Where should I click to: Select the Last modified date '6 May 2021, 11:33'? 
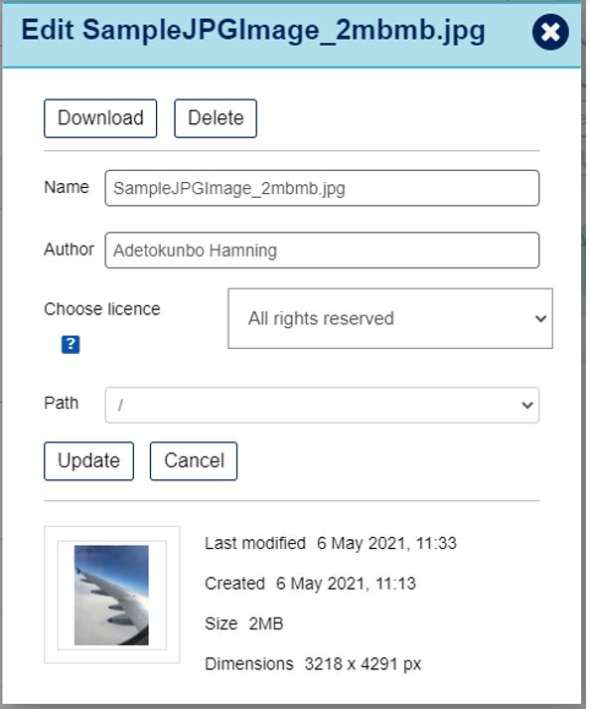coord(386,543)
